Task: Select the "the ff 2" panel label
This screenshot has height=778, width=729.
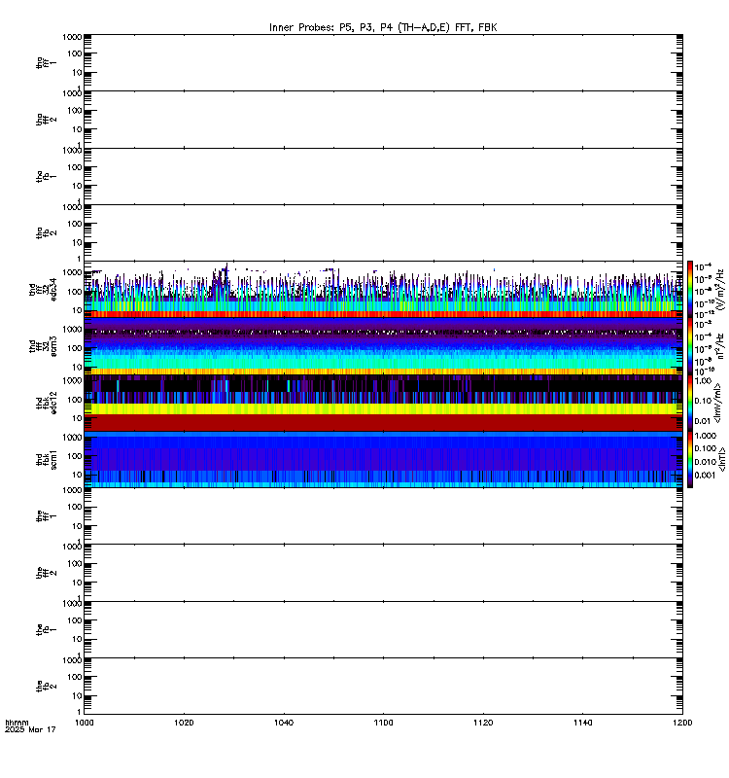Action: click(46, 573)
